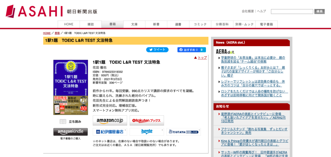The width and height of the screenshot is (331, 157).
Task: Click the ISBN：9784023319332 text
Action: point(108,72)
